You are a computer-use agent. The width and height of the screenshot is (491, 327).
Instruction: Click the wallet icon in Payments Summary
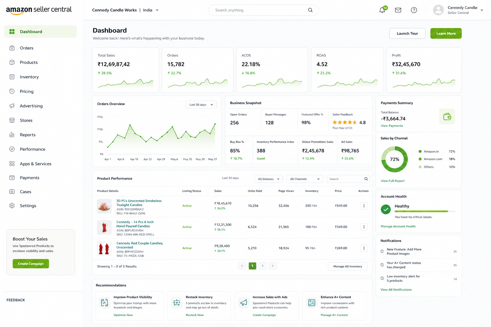coord(447,117)
